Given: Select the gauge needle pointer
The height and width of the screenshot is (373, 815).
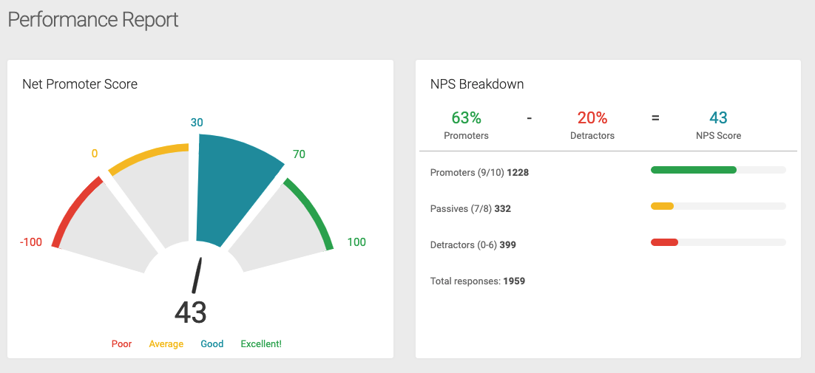Looking at the screenshot, I should click(x=197, y=275).
